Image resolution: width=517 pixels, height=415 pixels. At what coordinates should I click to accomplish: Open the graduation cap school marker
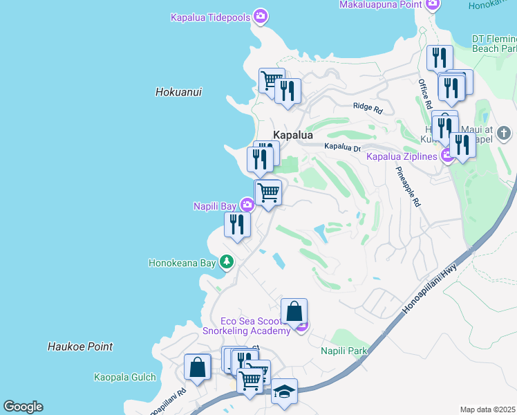[x=284, y=394]
